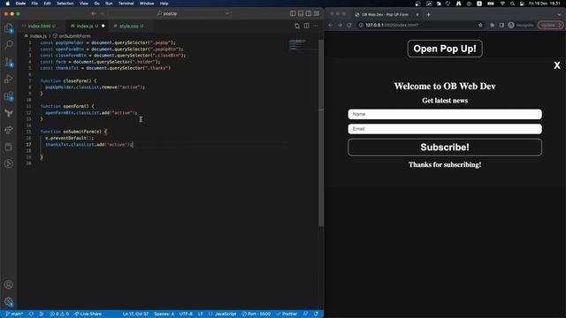The height and width of the screenshot is (318, 566).
Task: Open Run and Debug view
Action: click(x=9, y=79)
